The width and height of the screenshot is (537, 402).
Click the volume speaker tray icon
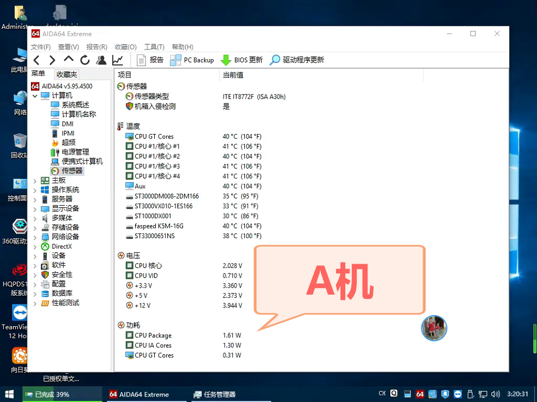click(x=495, y=394)
